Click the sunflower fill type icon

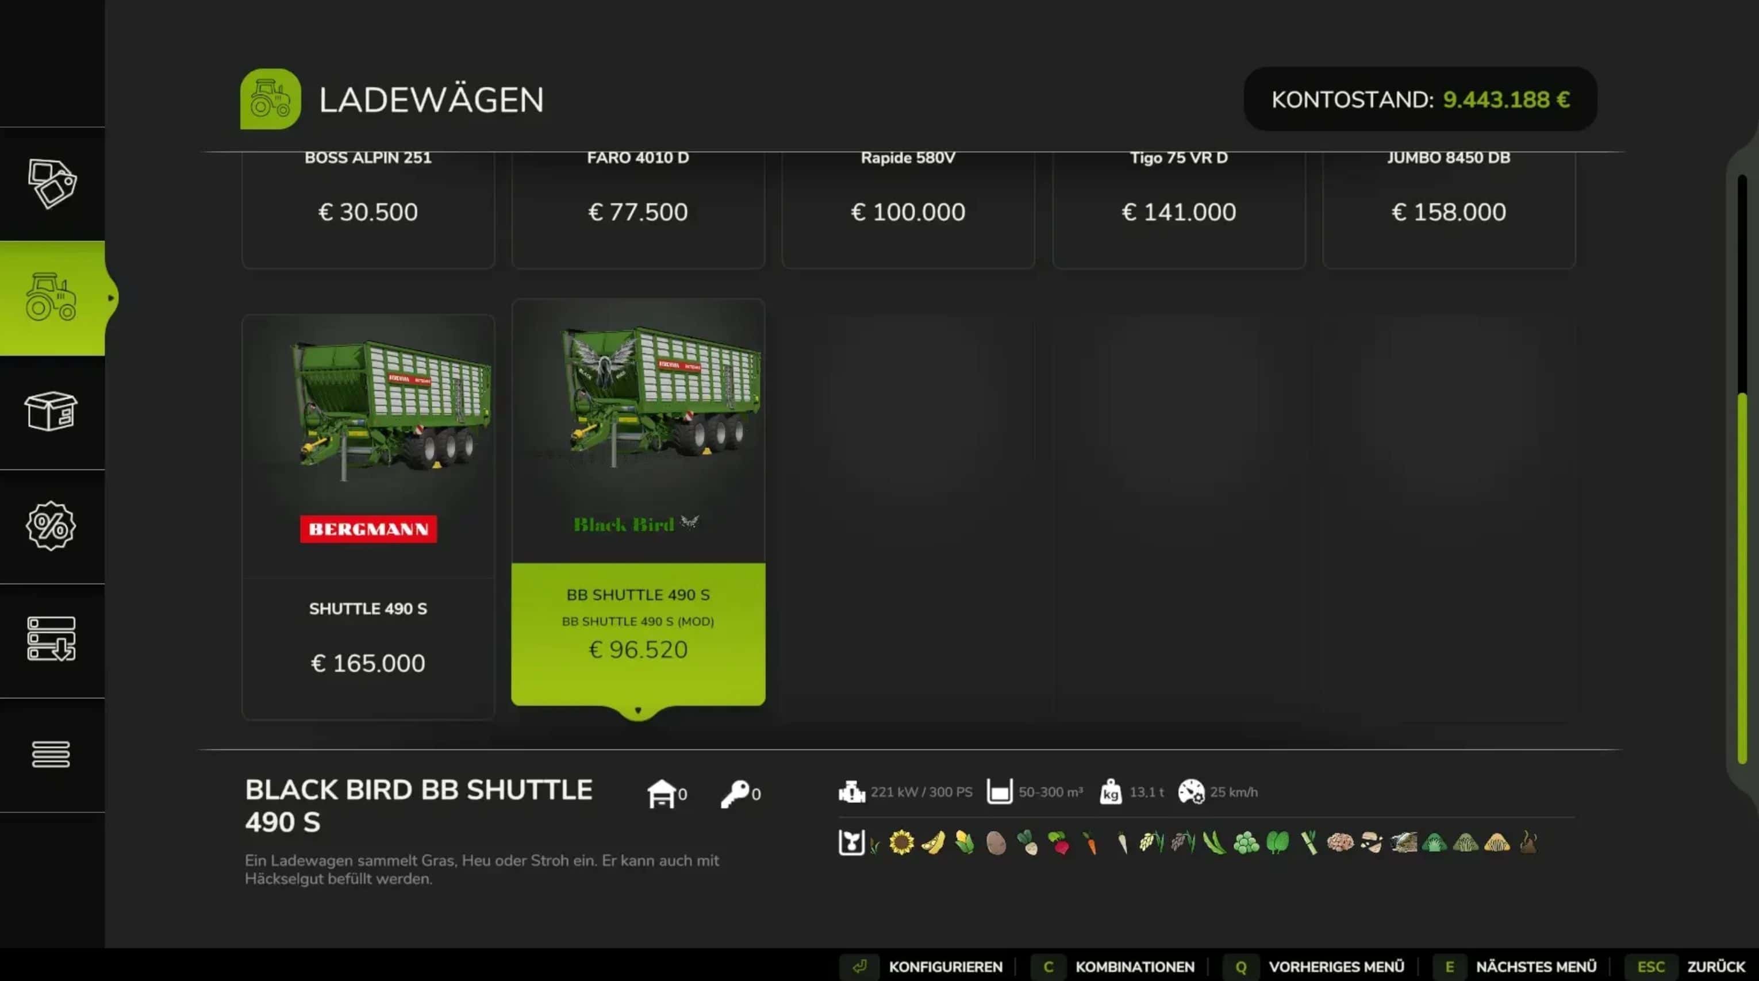pos(901,842)
